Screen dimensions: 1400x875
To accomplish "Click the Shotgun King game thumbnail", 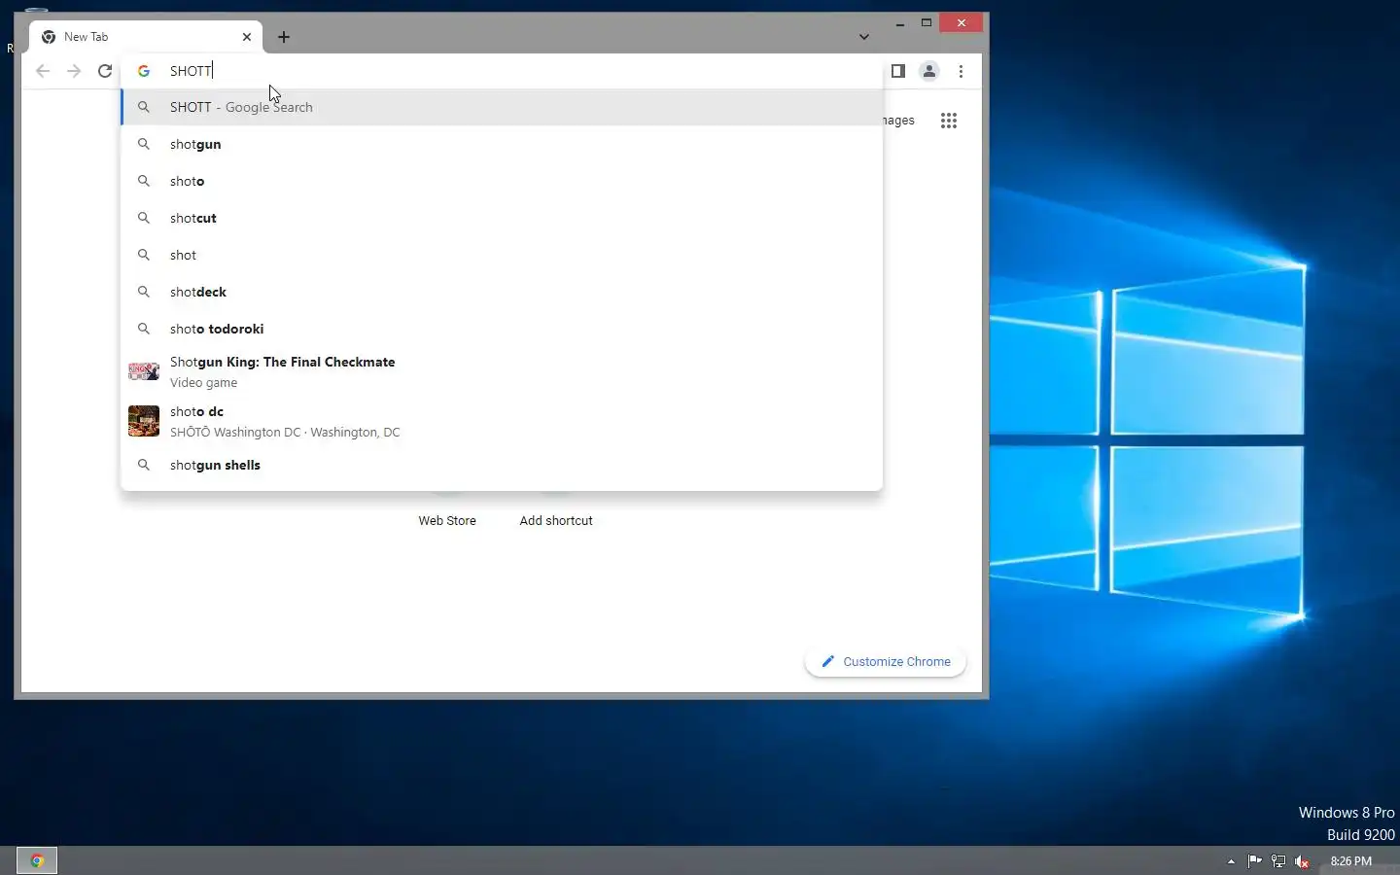I will [x=144, y=371].
